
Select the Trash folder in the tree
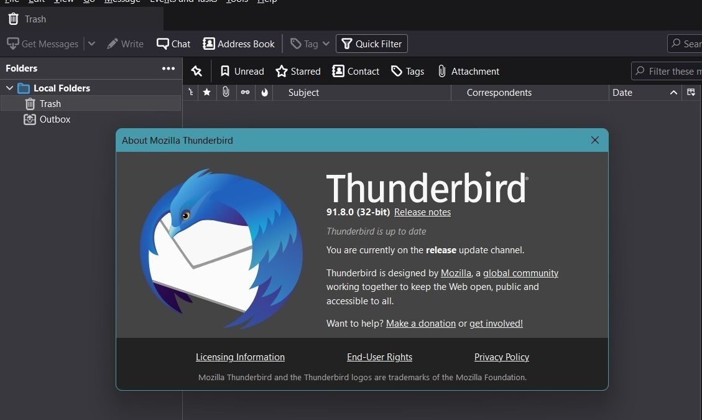pyautogui.click(x=91, y=103)
